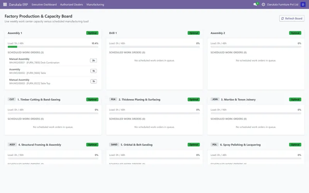
Task: Click Assembly 1's Scheduled Work Orders (3) heading
Action: pos(25,52)
